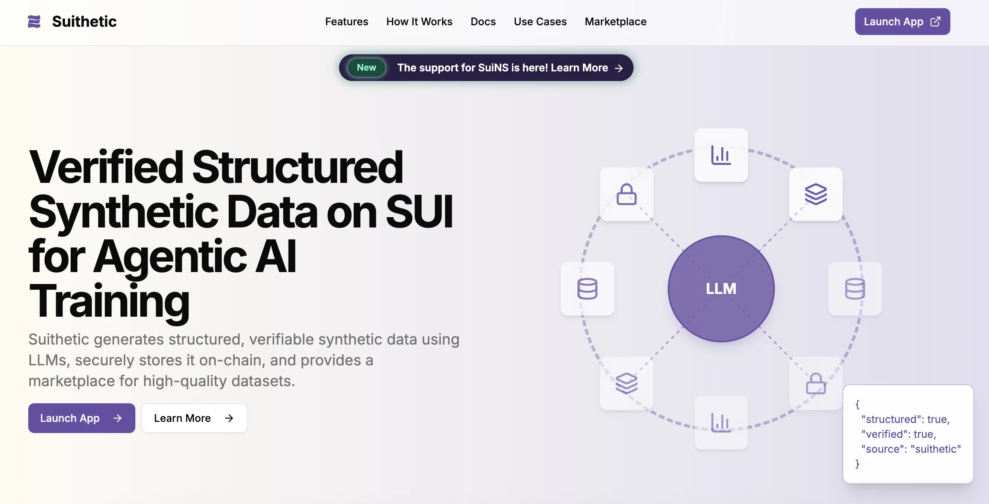Go to How It Works section
Image resolution: width=989 pixels, height=504 pixels.
tap(419, 22)
